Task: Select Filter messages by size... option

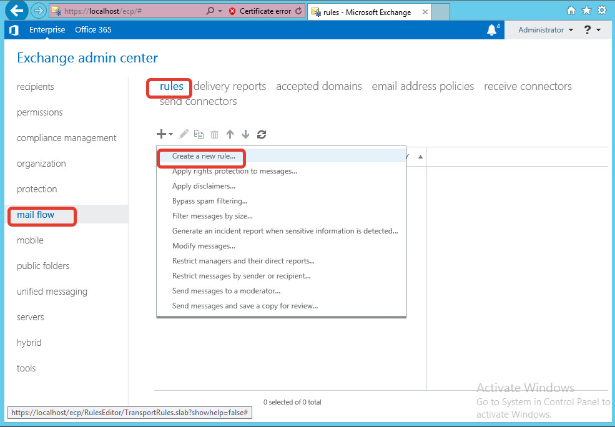Action: (x=212, y=215)
